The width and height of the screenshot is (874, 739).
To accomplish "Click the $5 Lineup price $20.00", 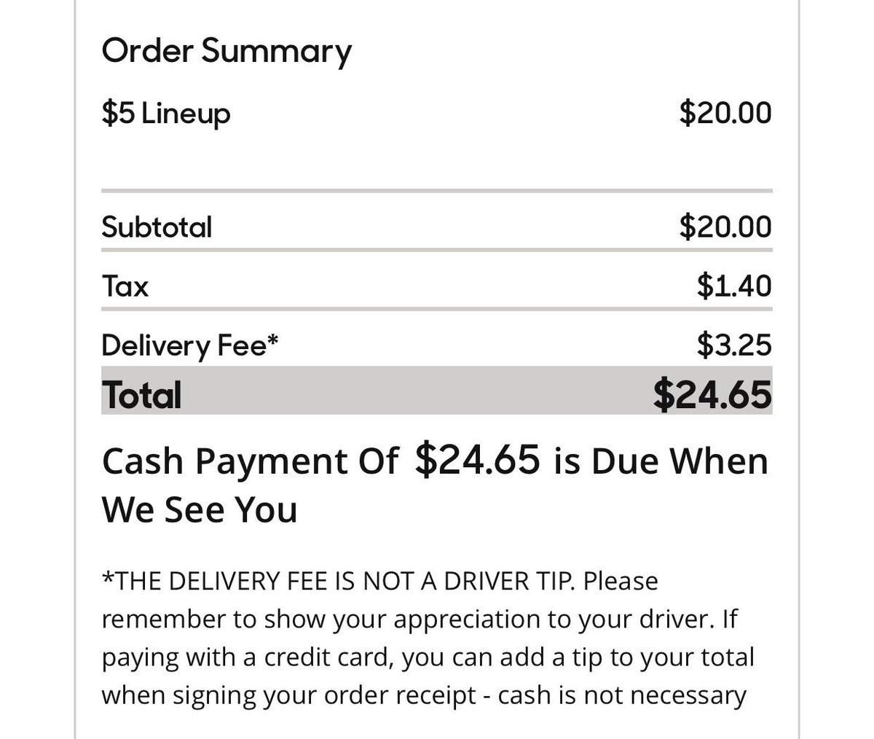I will (x=725, y=113).
